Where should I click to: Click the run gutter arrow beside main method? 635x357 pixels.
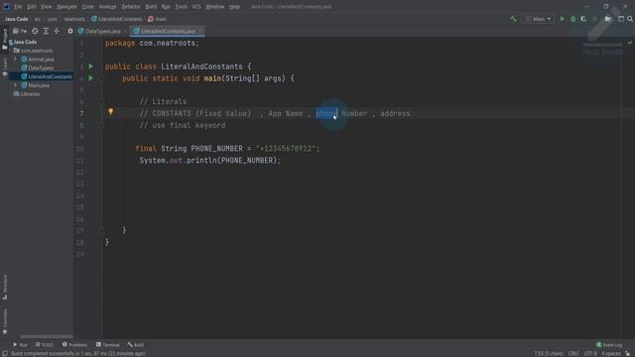coord(91,78)
